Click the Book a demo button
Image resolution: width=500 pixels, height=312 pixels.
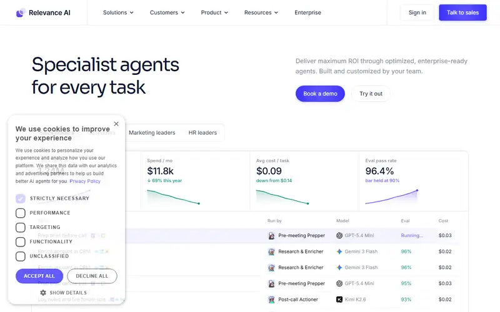(320, 94)
